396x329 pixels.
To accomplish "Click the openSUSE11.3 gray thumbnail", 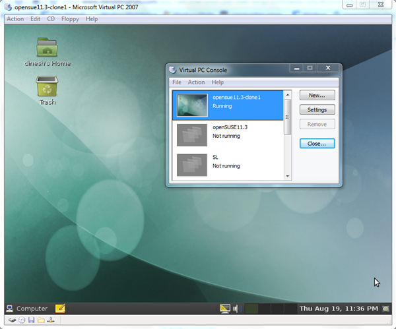I will point(192,135).
